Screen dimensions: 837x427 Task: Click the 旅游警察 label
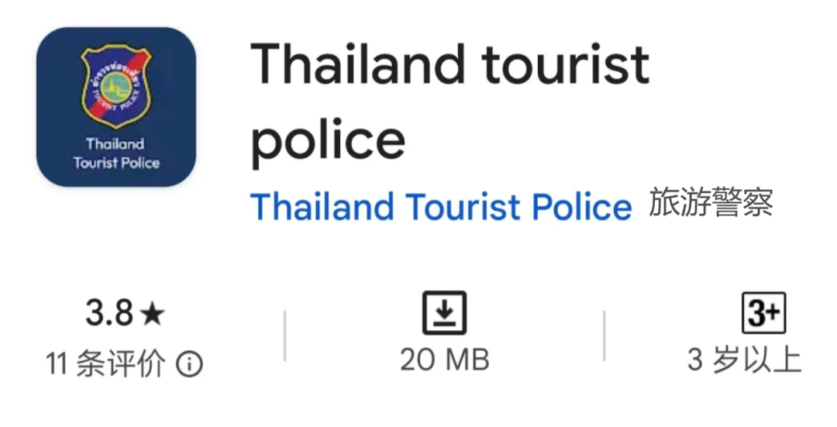(711, 203)
